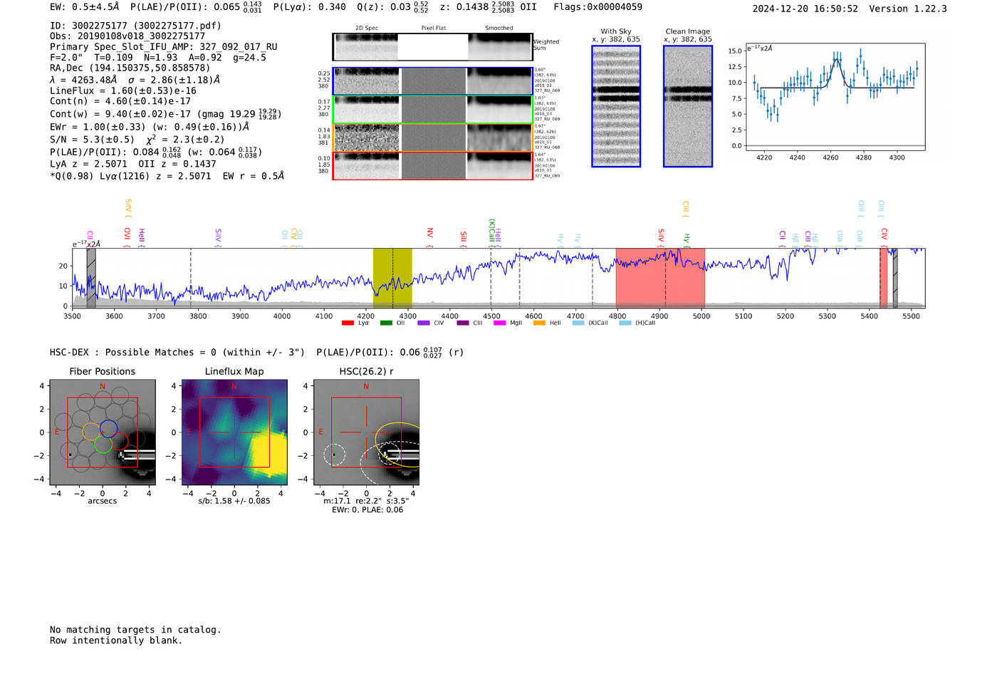Click the blue fiber circle in Fiber Positions
This screenshot has height=679, width=997.
click(108, 429)
